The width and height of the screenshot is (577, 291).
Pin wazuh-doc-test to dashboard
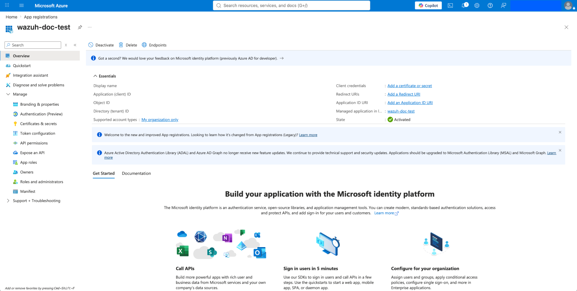tap(80, 27)
